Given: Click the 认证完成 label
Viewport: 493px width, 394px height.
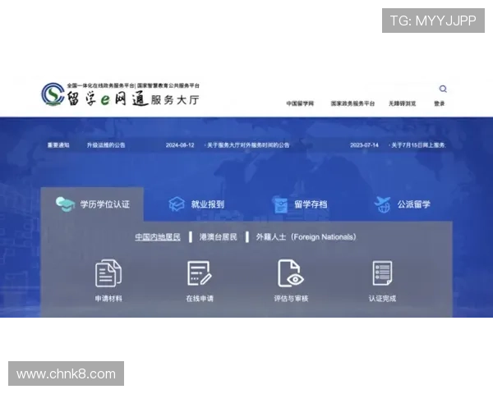Looking at the screenshot, I should [x=382, y=299].
